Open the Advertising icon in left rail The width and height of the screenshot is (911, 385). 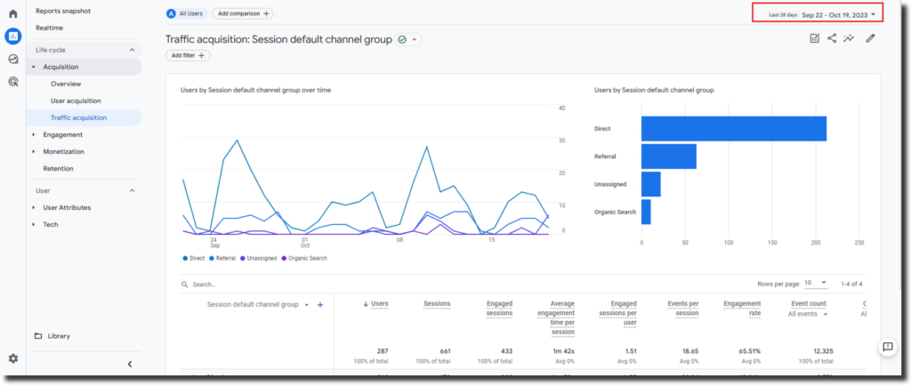click(12, 81)
